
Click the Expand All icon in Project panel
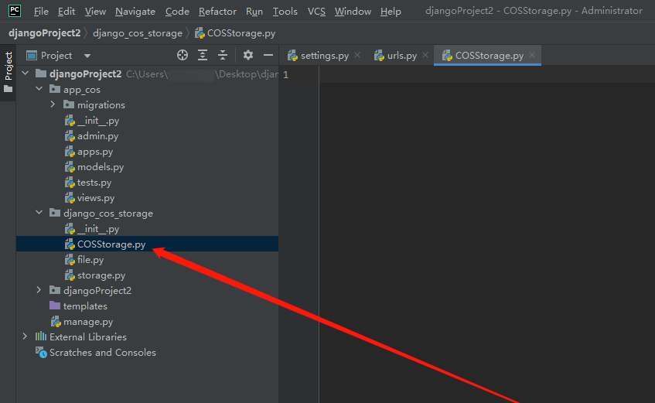coord(203,55)
